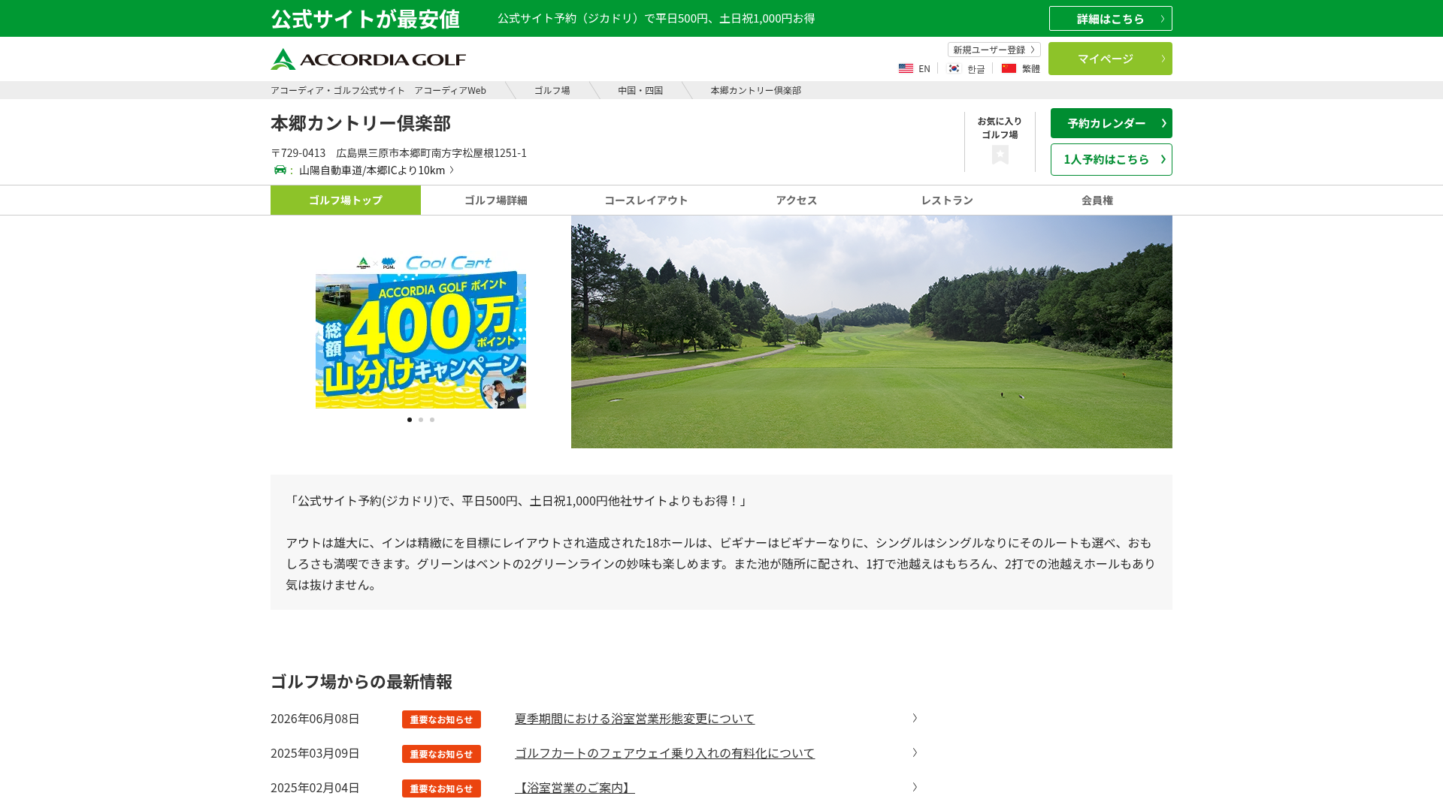
Task: Select the first carousel dot
Action: pos(410,420)
